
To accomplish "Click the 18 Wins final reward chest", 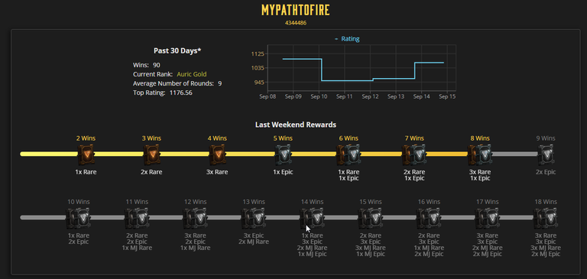I will click(546, 218).
